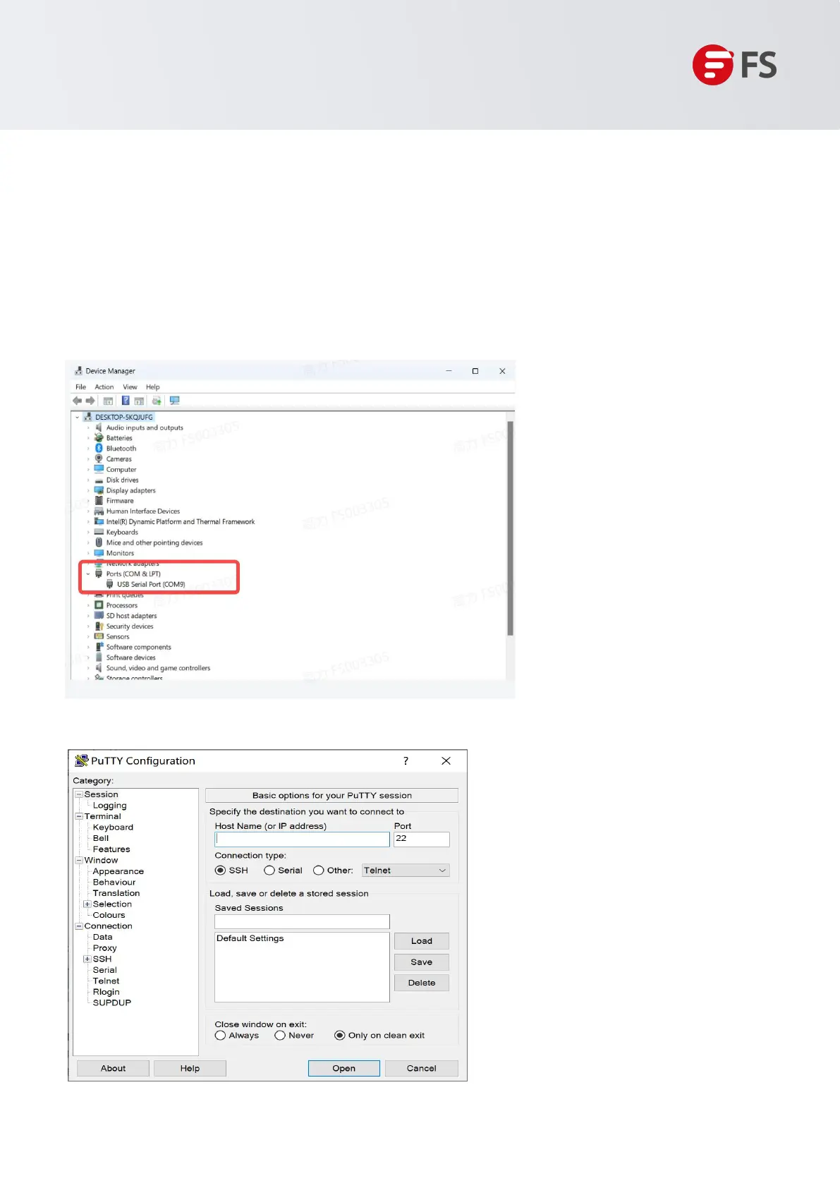The width and height of the screenshot is (840, 1188).
Task: Expand the SSH node in PuTTY category tree
Action: (x=87, y=959)
